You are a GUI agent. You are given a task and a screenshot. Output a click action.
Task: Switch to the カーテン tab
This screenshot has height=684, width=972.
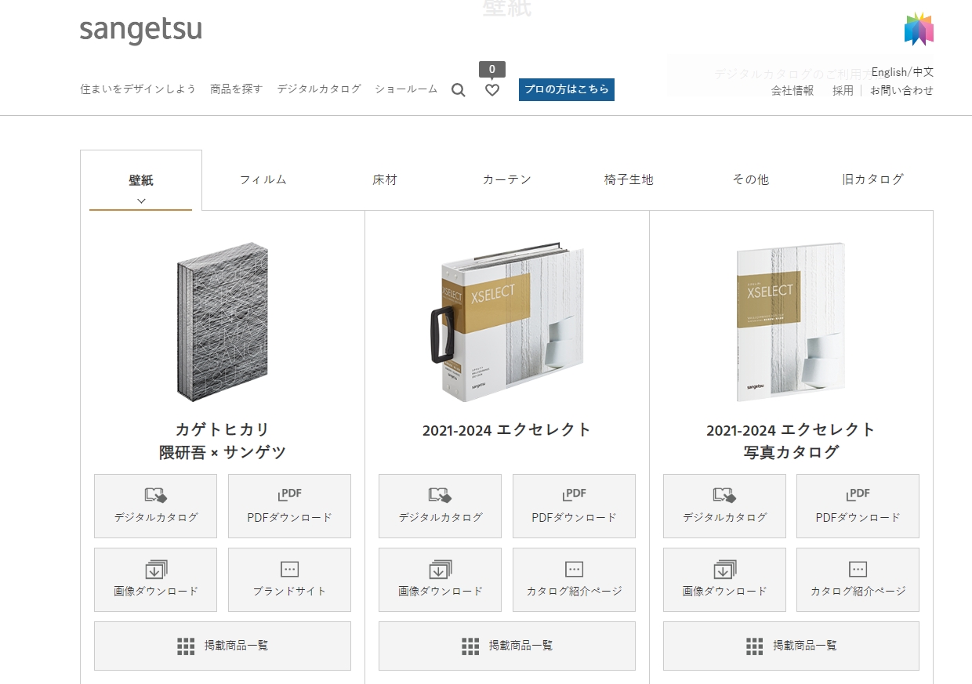(x=507, y=179)
